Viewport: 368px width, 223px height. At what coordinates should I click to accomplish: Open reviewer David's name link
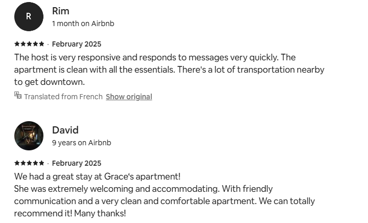65,130
